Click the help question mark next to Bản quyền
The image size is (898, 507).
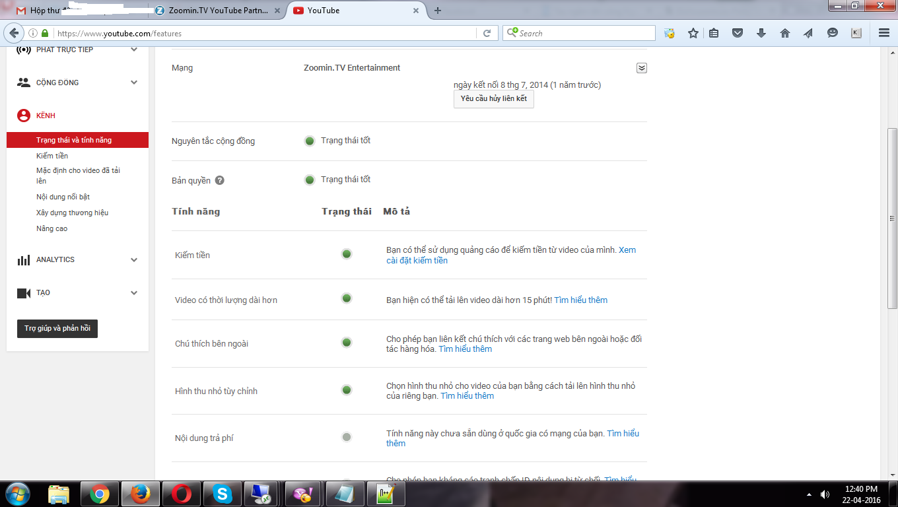coord(220,180)
